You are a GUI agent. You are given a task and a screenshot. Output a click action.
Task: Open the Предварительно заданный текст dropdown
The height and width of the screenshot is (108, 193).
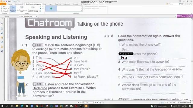[33, 9]
